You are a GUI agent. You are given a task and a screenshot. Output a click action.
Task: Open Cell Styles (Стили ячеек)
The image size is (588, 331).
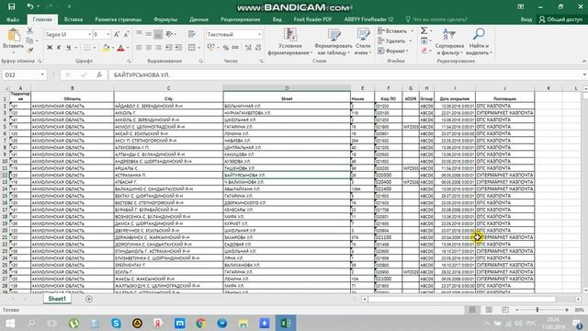[x=363, y=41]
